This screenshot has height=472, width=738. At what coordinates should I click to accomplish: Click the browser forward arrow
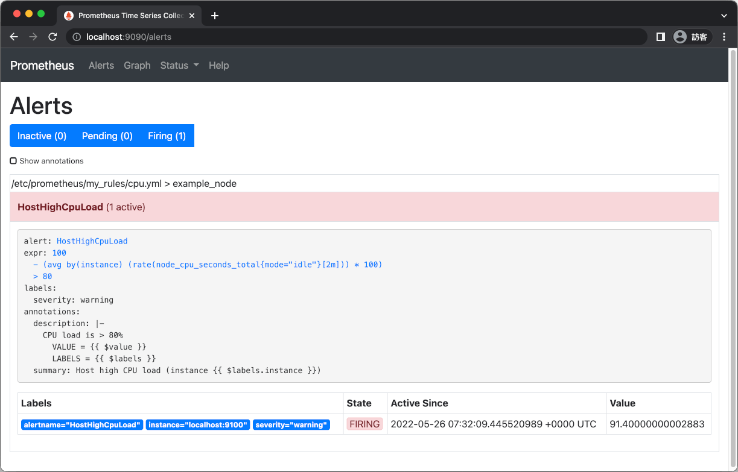click(33, 37)
